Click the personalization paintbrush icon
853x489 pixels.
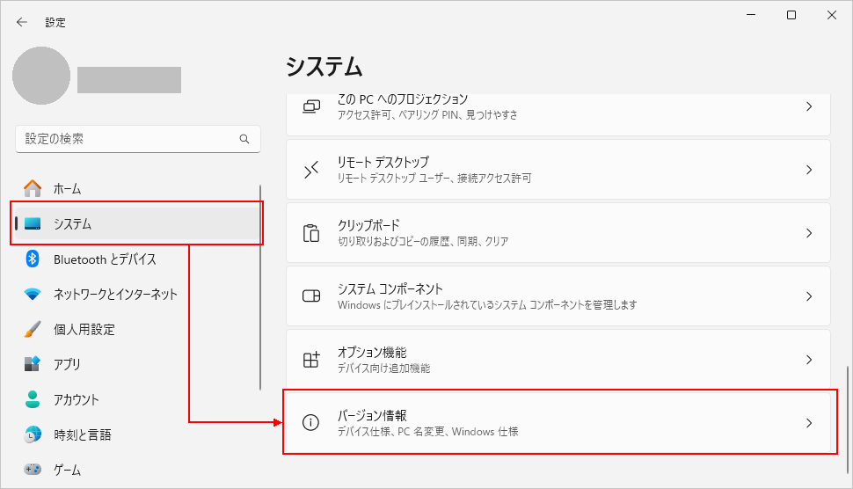click(x=33, y=329)
